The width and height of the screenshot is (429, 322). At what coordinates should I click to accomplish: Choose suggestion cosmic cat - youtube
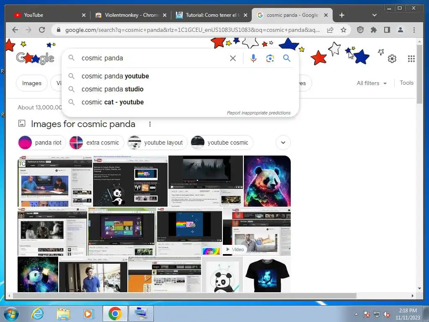[181, 102]
